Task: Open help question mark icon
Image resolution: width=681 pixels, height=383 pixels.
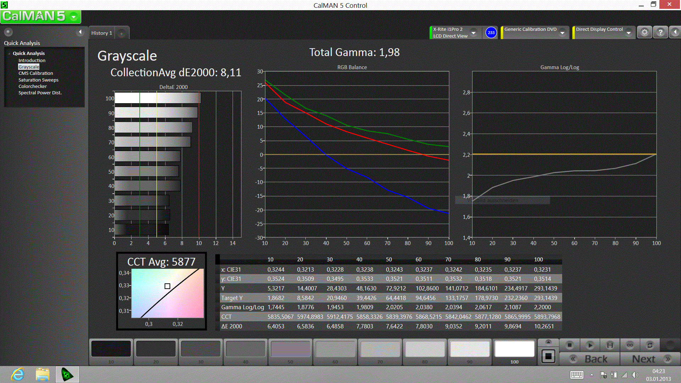Action: pos(660,32)
